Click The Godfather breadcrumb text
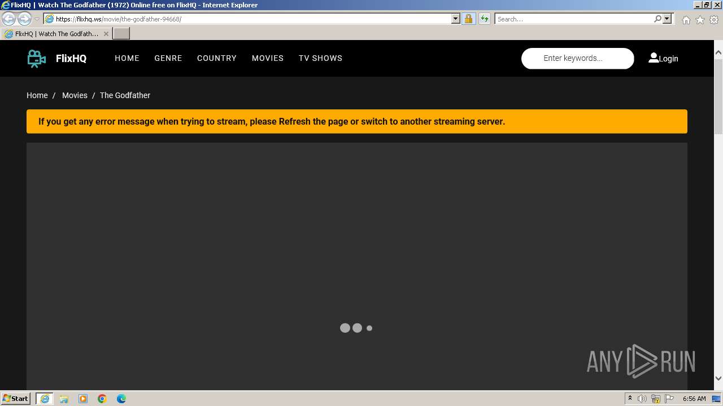The height and width of the screenshot is (406, 723). (x=125, y=95)
